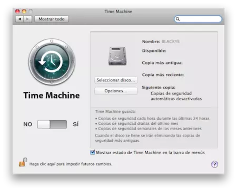Screen dimensions: 237x191
Task: Click the disk name BLACKYE
Action: (171, 41)
